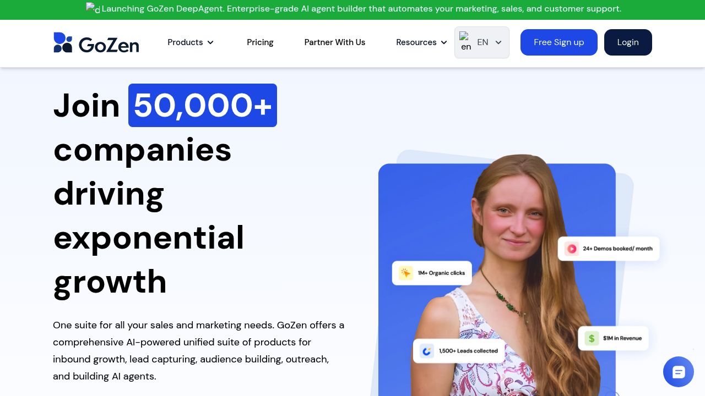This screenshot has width=705, height=396.
Task: Click the broken image icon in announcement banner
Action: [x=93, y=8]
